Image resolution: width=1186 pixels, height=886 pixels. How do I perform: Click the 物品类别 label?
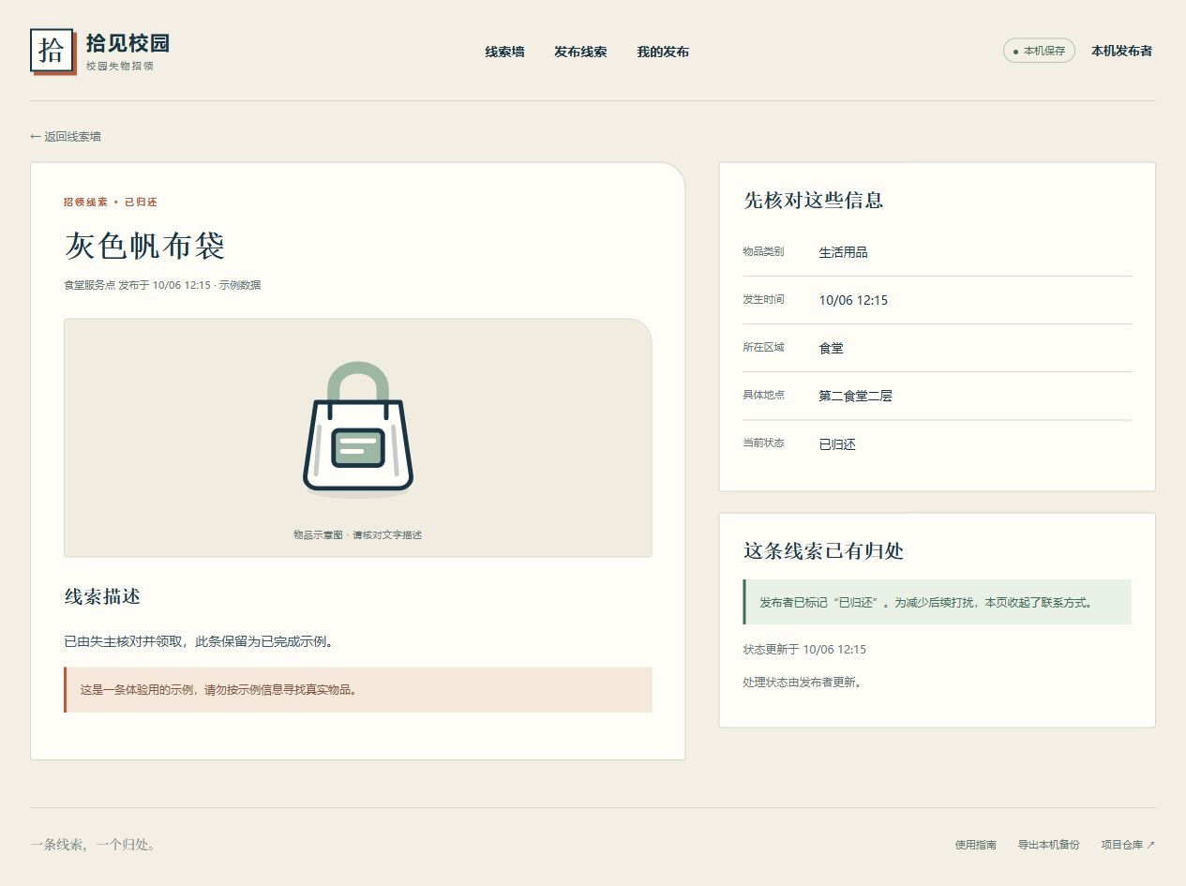763,251
